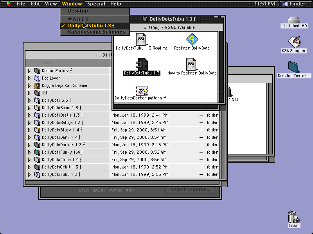Expand the DollyDotsFunky 1.4 ƒ triangle

29,152
